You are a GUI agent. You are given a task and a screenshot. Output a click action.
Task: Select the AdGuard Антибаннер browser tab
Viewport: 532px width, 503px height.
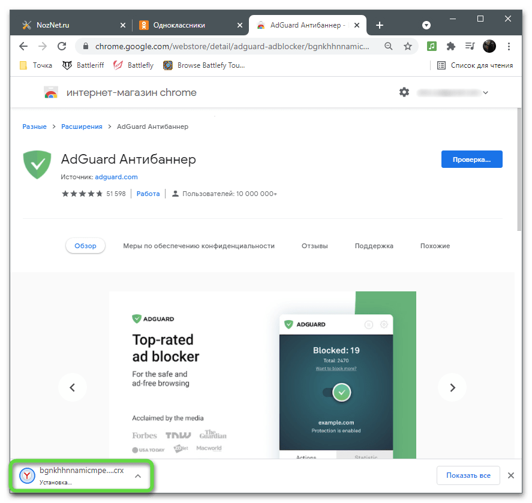[x=308, y=25]
